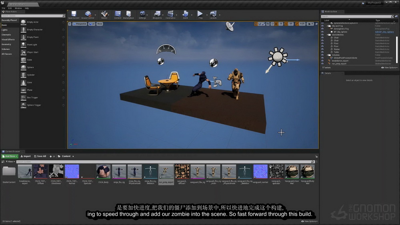This screenshot has width=400, height=225.
Task: Toggle world/local coordinate space icon
Action: click(268, 24)
